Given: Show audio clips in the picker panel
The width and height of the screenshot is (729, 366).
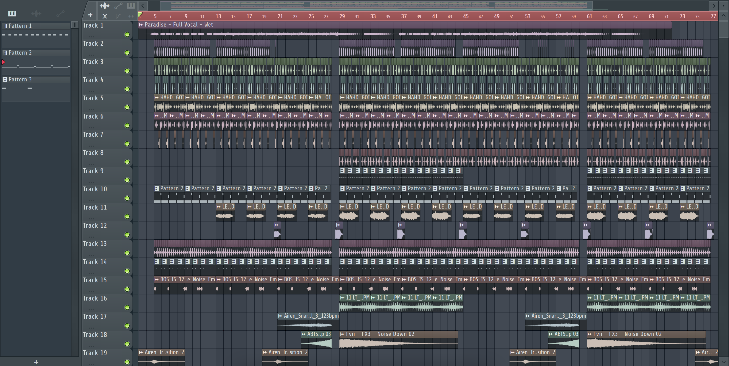Looking at the screenshot, I should click(x=36, y=13).
